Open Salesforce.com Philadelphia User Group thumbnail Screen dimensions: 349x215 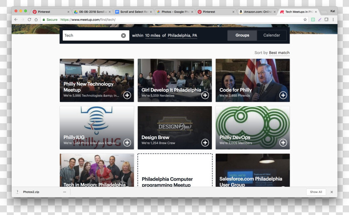pyautogui.click(x=253, y=170)
